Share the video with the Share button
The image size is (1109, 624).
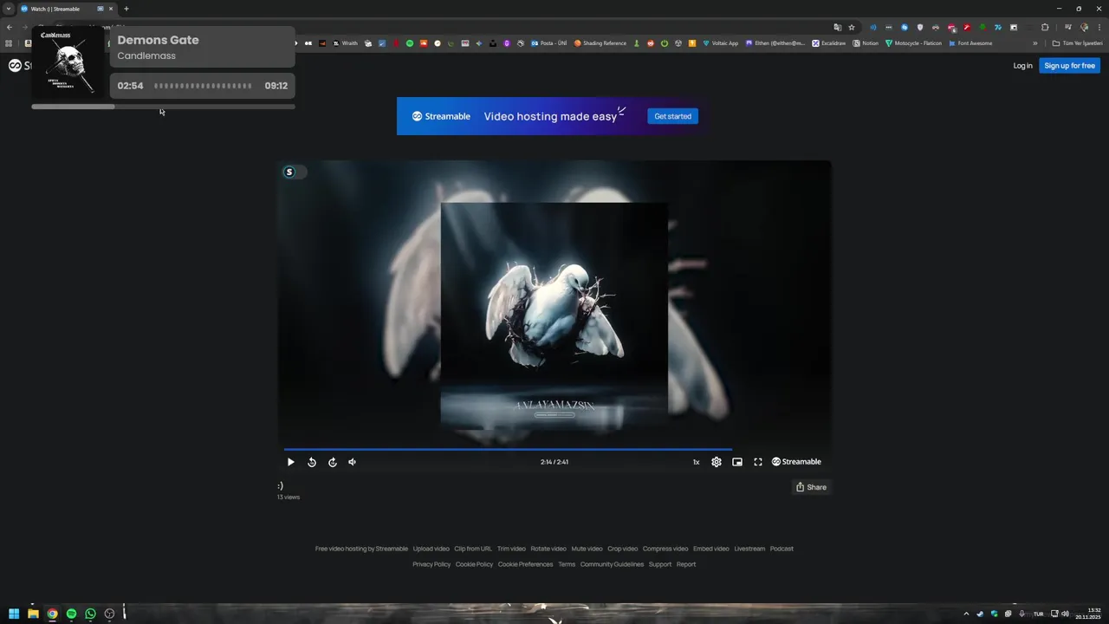(811, 487)
